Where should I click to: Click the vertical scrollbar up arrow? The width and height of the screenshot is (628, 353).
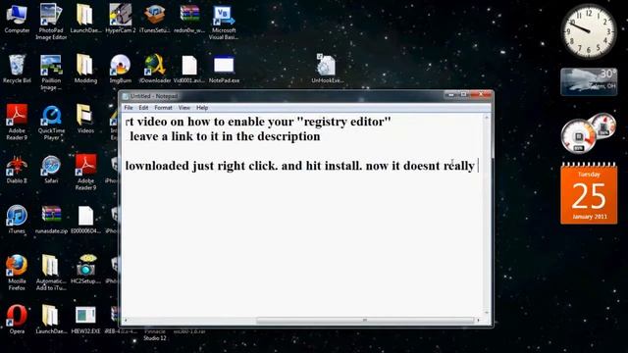click(487, 118)
